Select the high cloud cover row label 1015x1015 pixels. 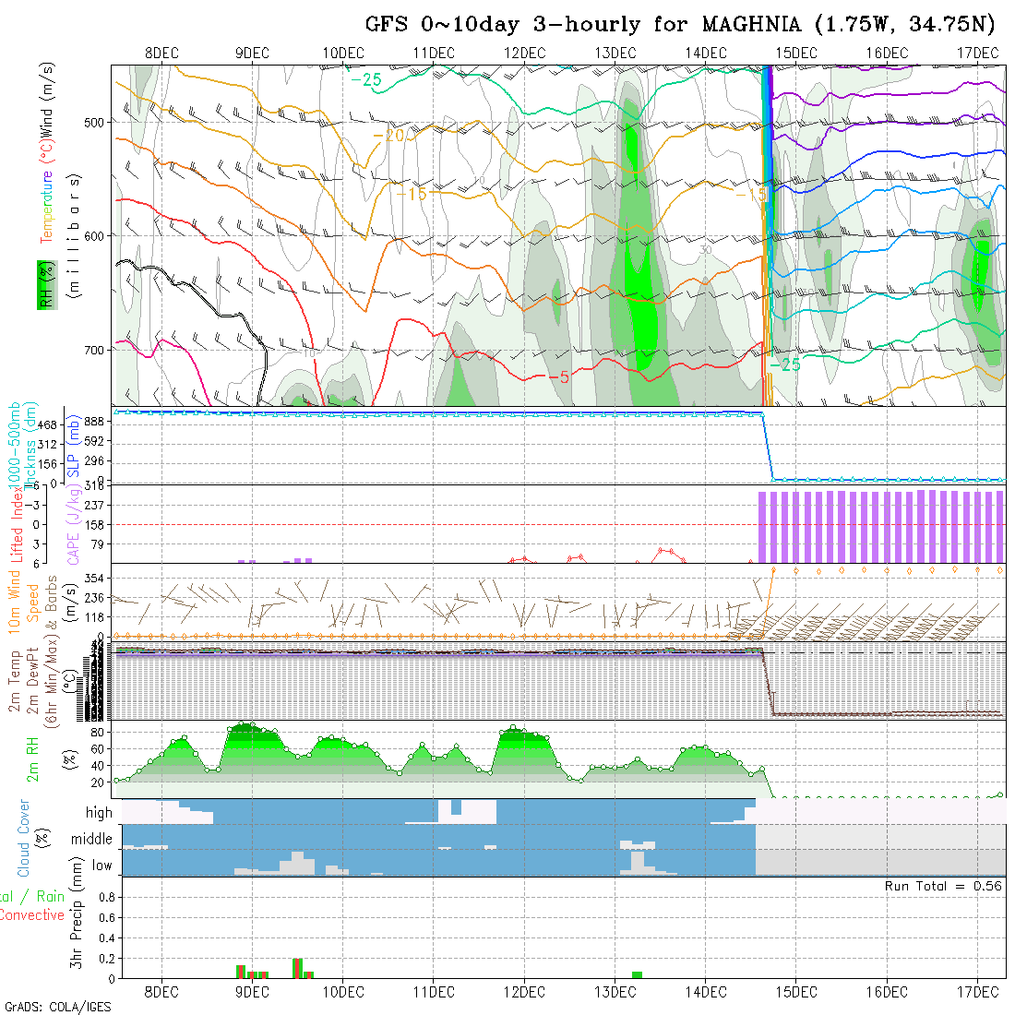click(x=99, y=813)
